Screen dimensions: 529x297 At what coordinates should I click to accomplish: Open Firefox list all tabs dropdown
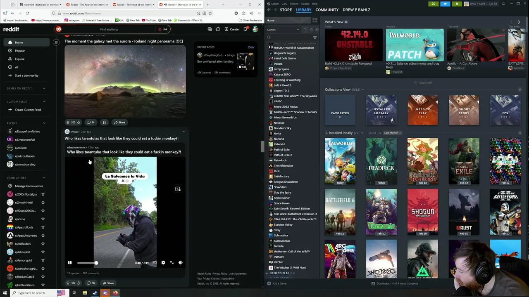pyautogui.click(x=224, y=5)
